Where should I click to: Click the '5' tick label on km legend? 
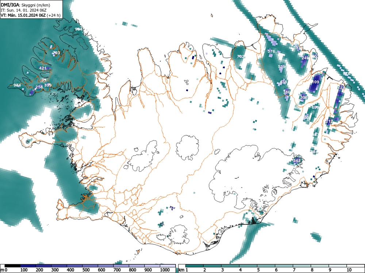258,270
